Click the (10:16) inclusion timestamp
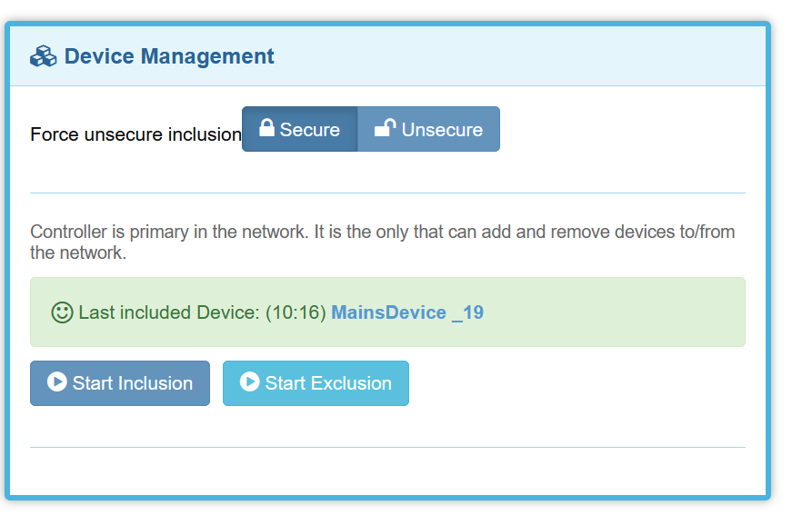 tap(296, 312)
